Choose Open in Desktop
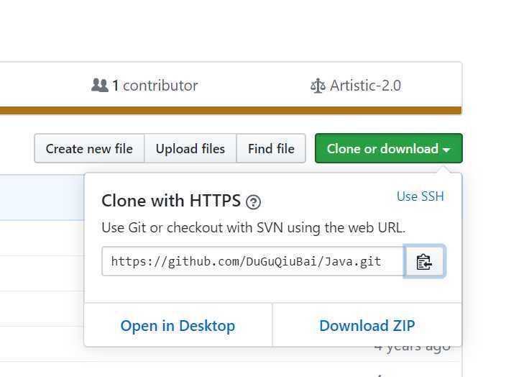Viewport: 529px width, 377px height. [178, 326]
